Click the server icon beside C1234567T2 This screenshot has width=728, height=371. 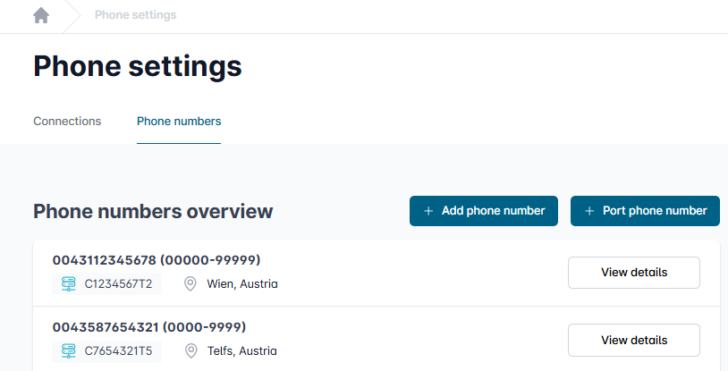(x=68, y=284)
